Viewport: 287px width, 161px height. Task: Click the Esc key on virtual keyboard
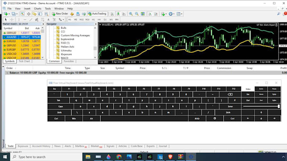54,89
